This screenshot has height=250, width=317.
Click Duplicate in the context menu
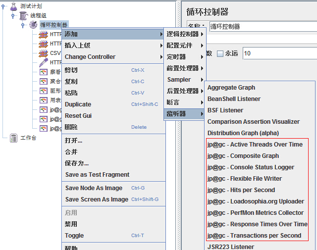78,104
